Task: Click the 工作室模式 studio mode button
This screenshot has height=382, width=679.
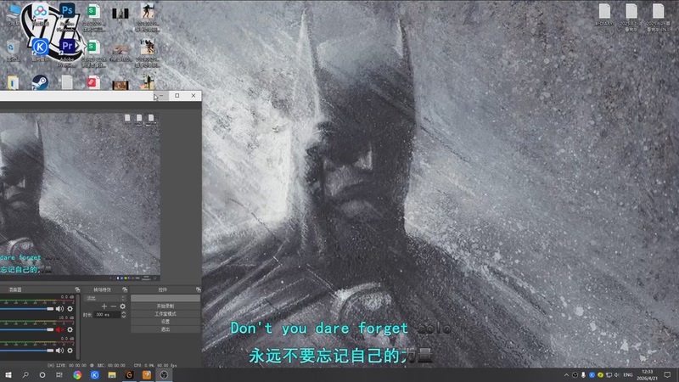Action: [x=166, y=314]
